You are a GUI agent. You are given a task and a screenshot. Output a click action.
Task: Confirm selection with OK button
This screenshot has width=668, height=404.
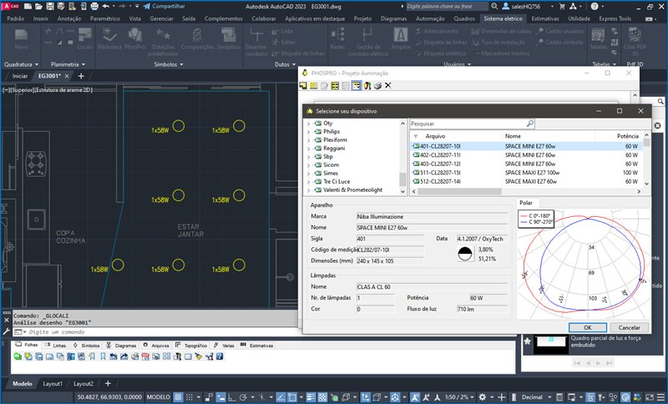pyautogui.click(x=588, y=327)
